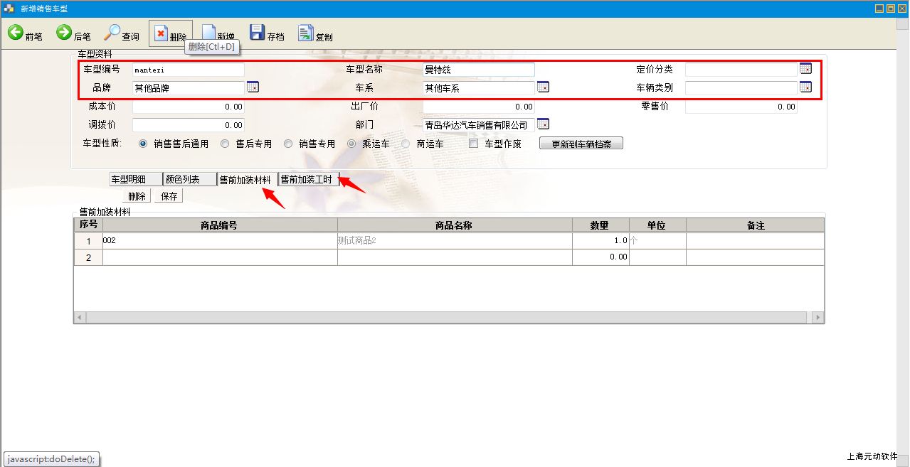910x467 pixels.
Task: Switch to the 车型明细 tab
Action: [135, 179]
